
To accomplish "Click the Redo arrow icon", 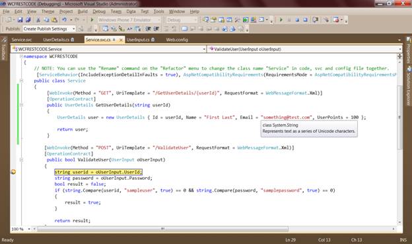I will click(x=77, y=20).
